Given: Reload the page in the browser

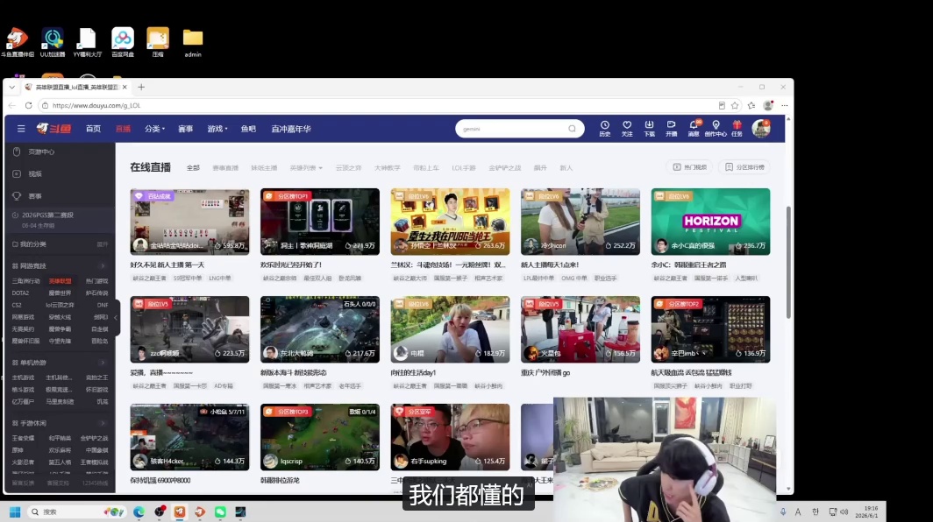Looking at the screenshot, I should click(x=28, y=105).
